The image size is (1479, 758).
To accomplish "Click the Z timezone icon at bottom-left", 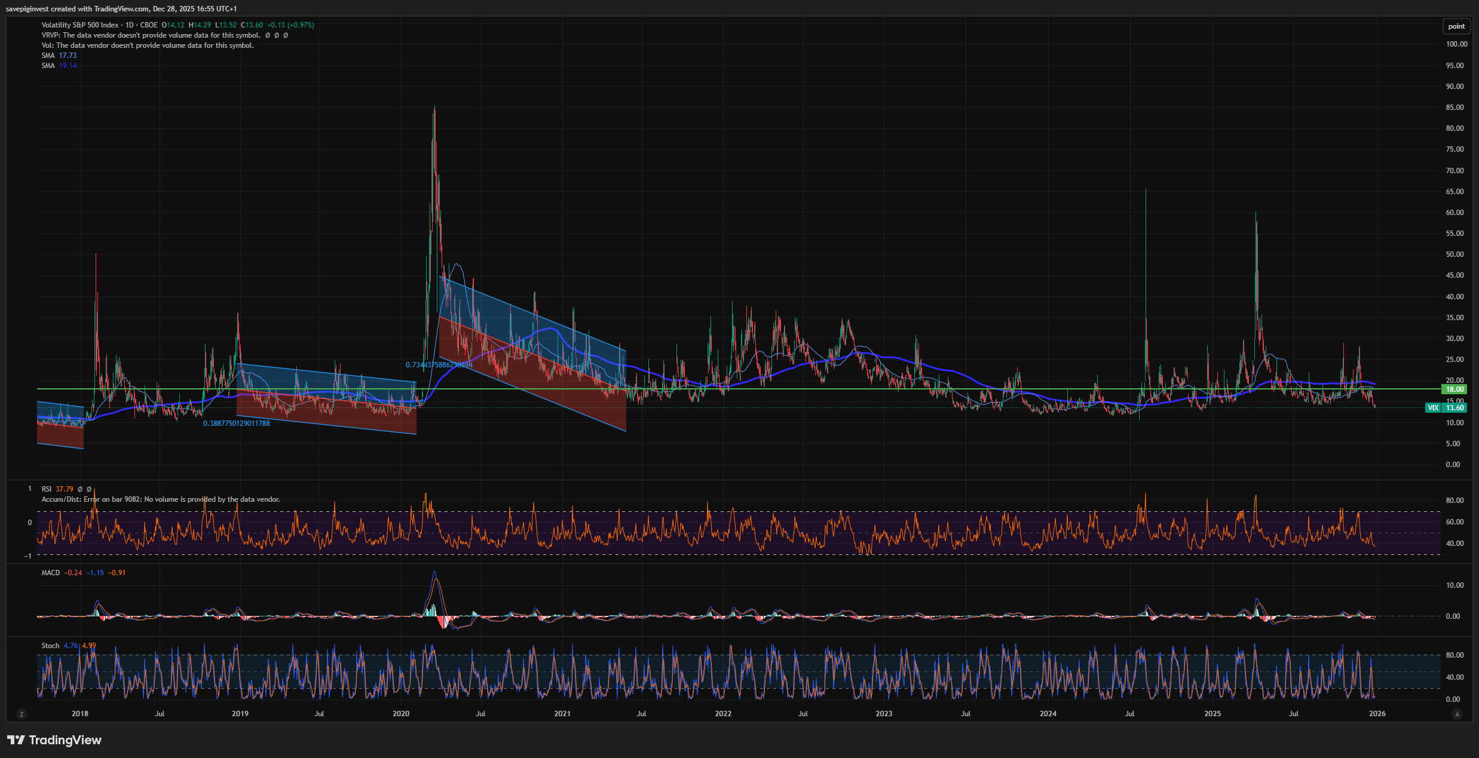I will [x=22, y=714].
